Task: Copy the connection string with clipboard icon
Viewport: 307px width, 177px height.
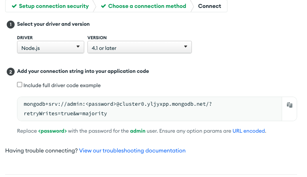Action: [289, 105]
